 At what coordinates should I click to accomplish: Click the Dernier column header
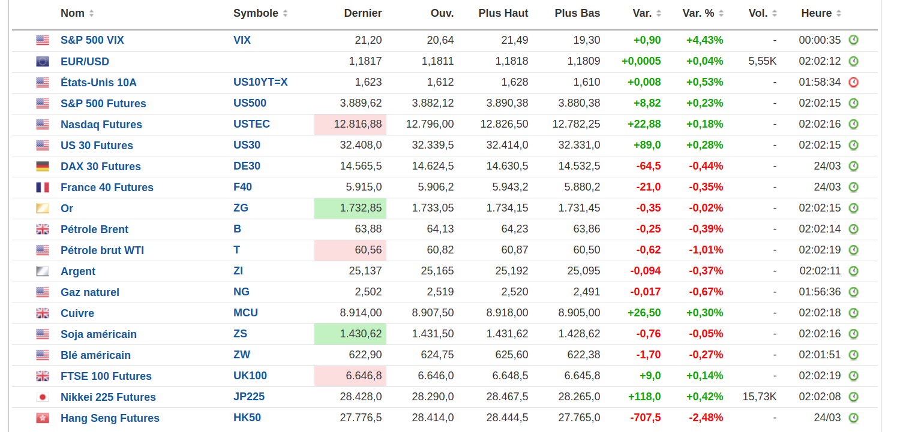click(362, 13)
